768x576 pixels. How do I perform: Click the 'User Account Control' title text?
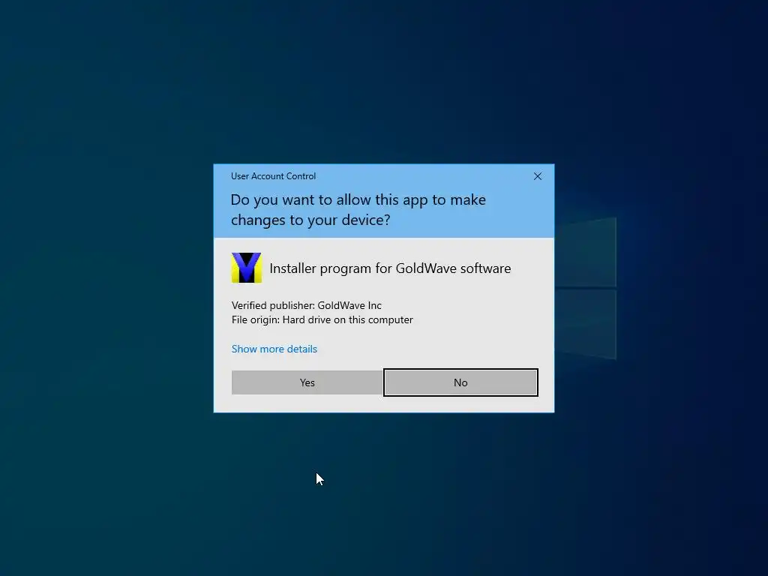coord(273,176)
